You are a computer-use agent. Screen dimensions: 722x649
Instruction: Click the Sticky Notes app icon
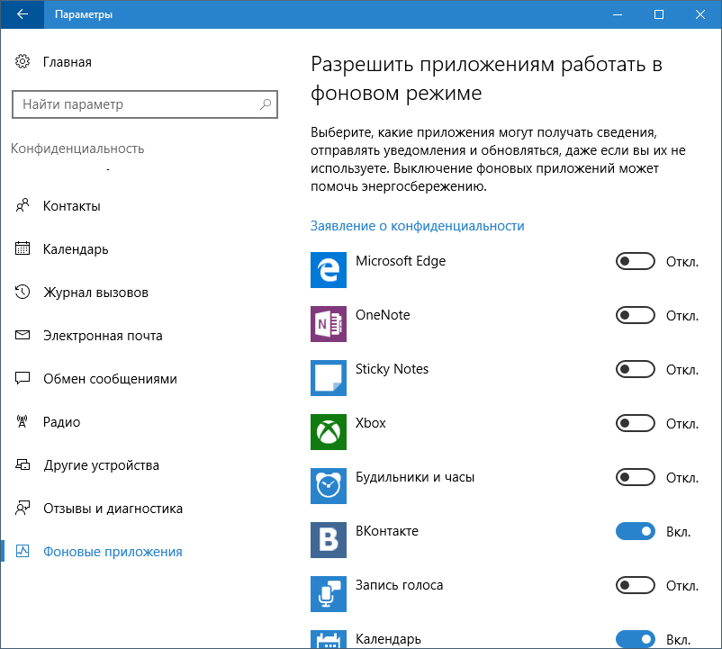click(x=329, y=378)
